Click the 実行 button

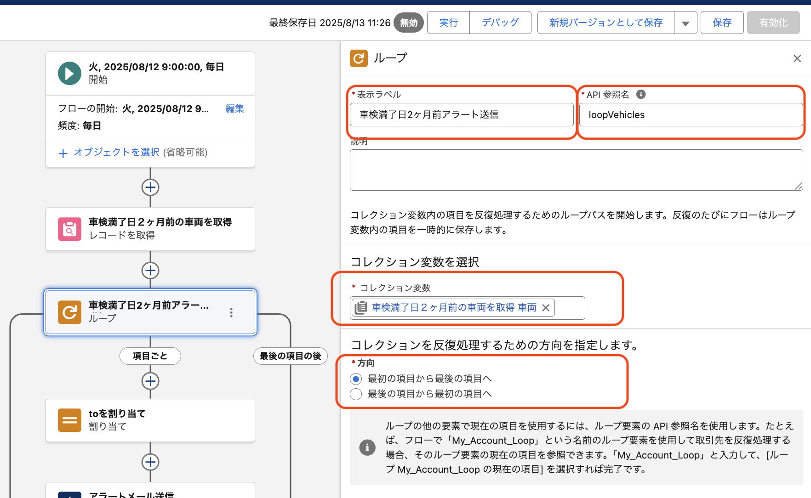(x=449, y=23)
